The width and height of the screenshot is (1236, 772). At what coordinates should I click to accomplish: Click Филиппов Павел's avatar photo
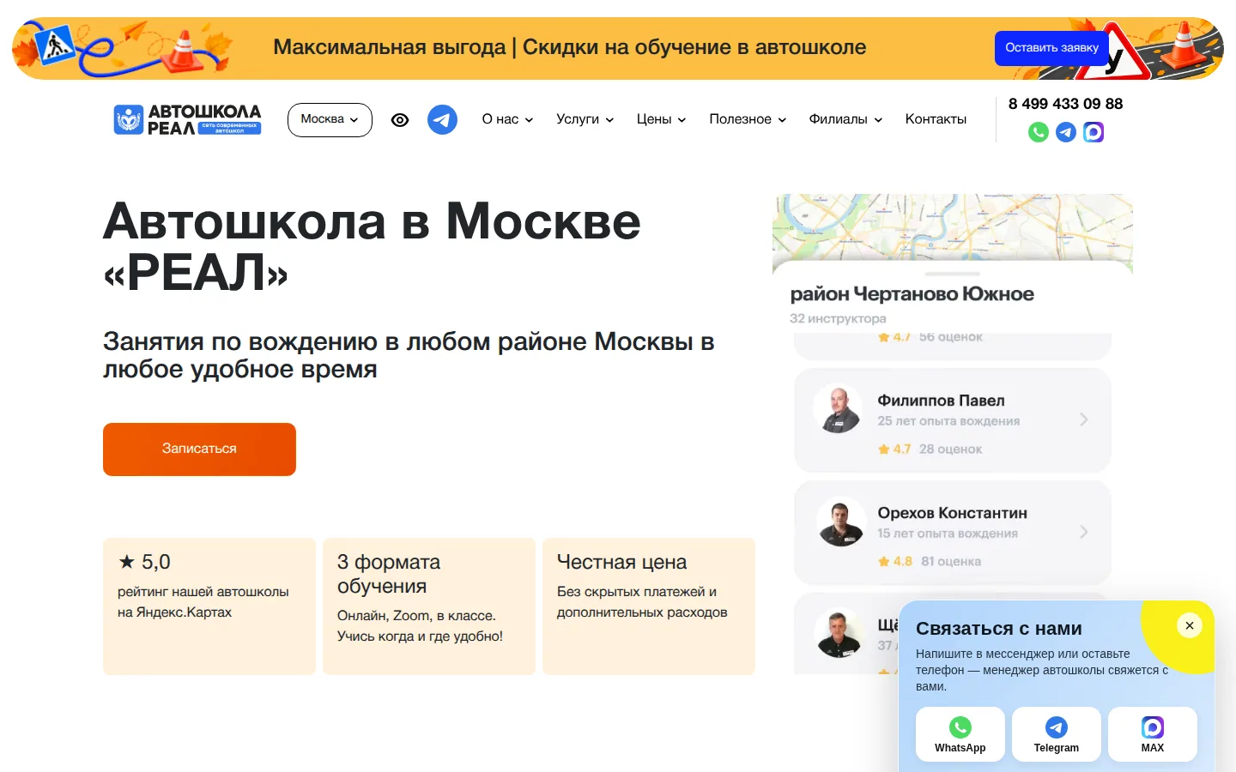839,408
